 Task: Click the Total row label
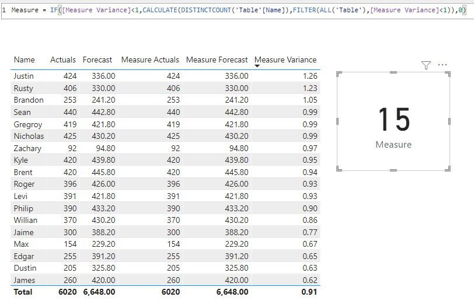[23, 292]
